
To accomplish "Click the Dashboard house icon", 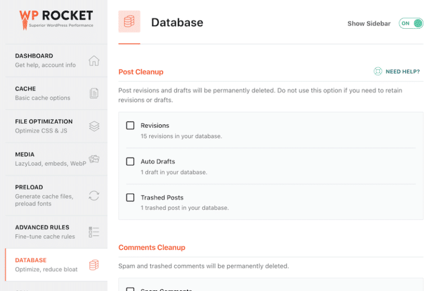I will [94, 61].
